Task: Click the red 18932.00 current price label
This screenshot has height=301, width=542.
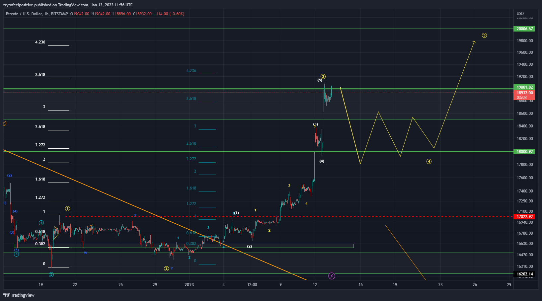Action: coord(524,93)
